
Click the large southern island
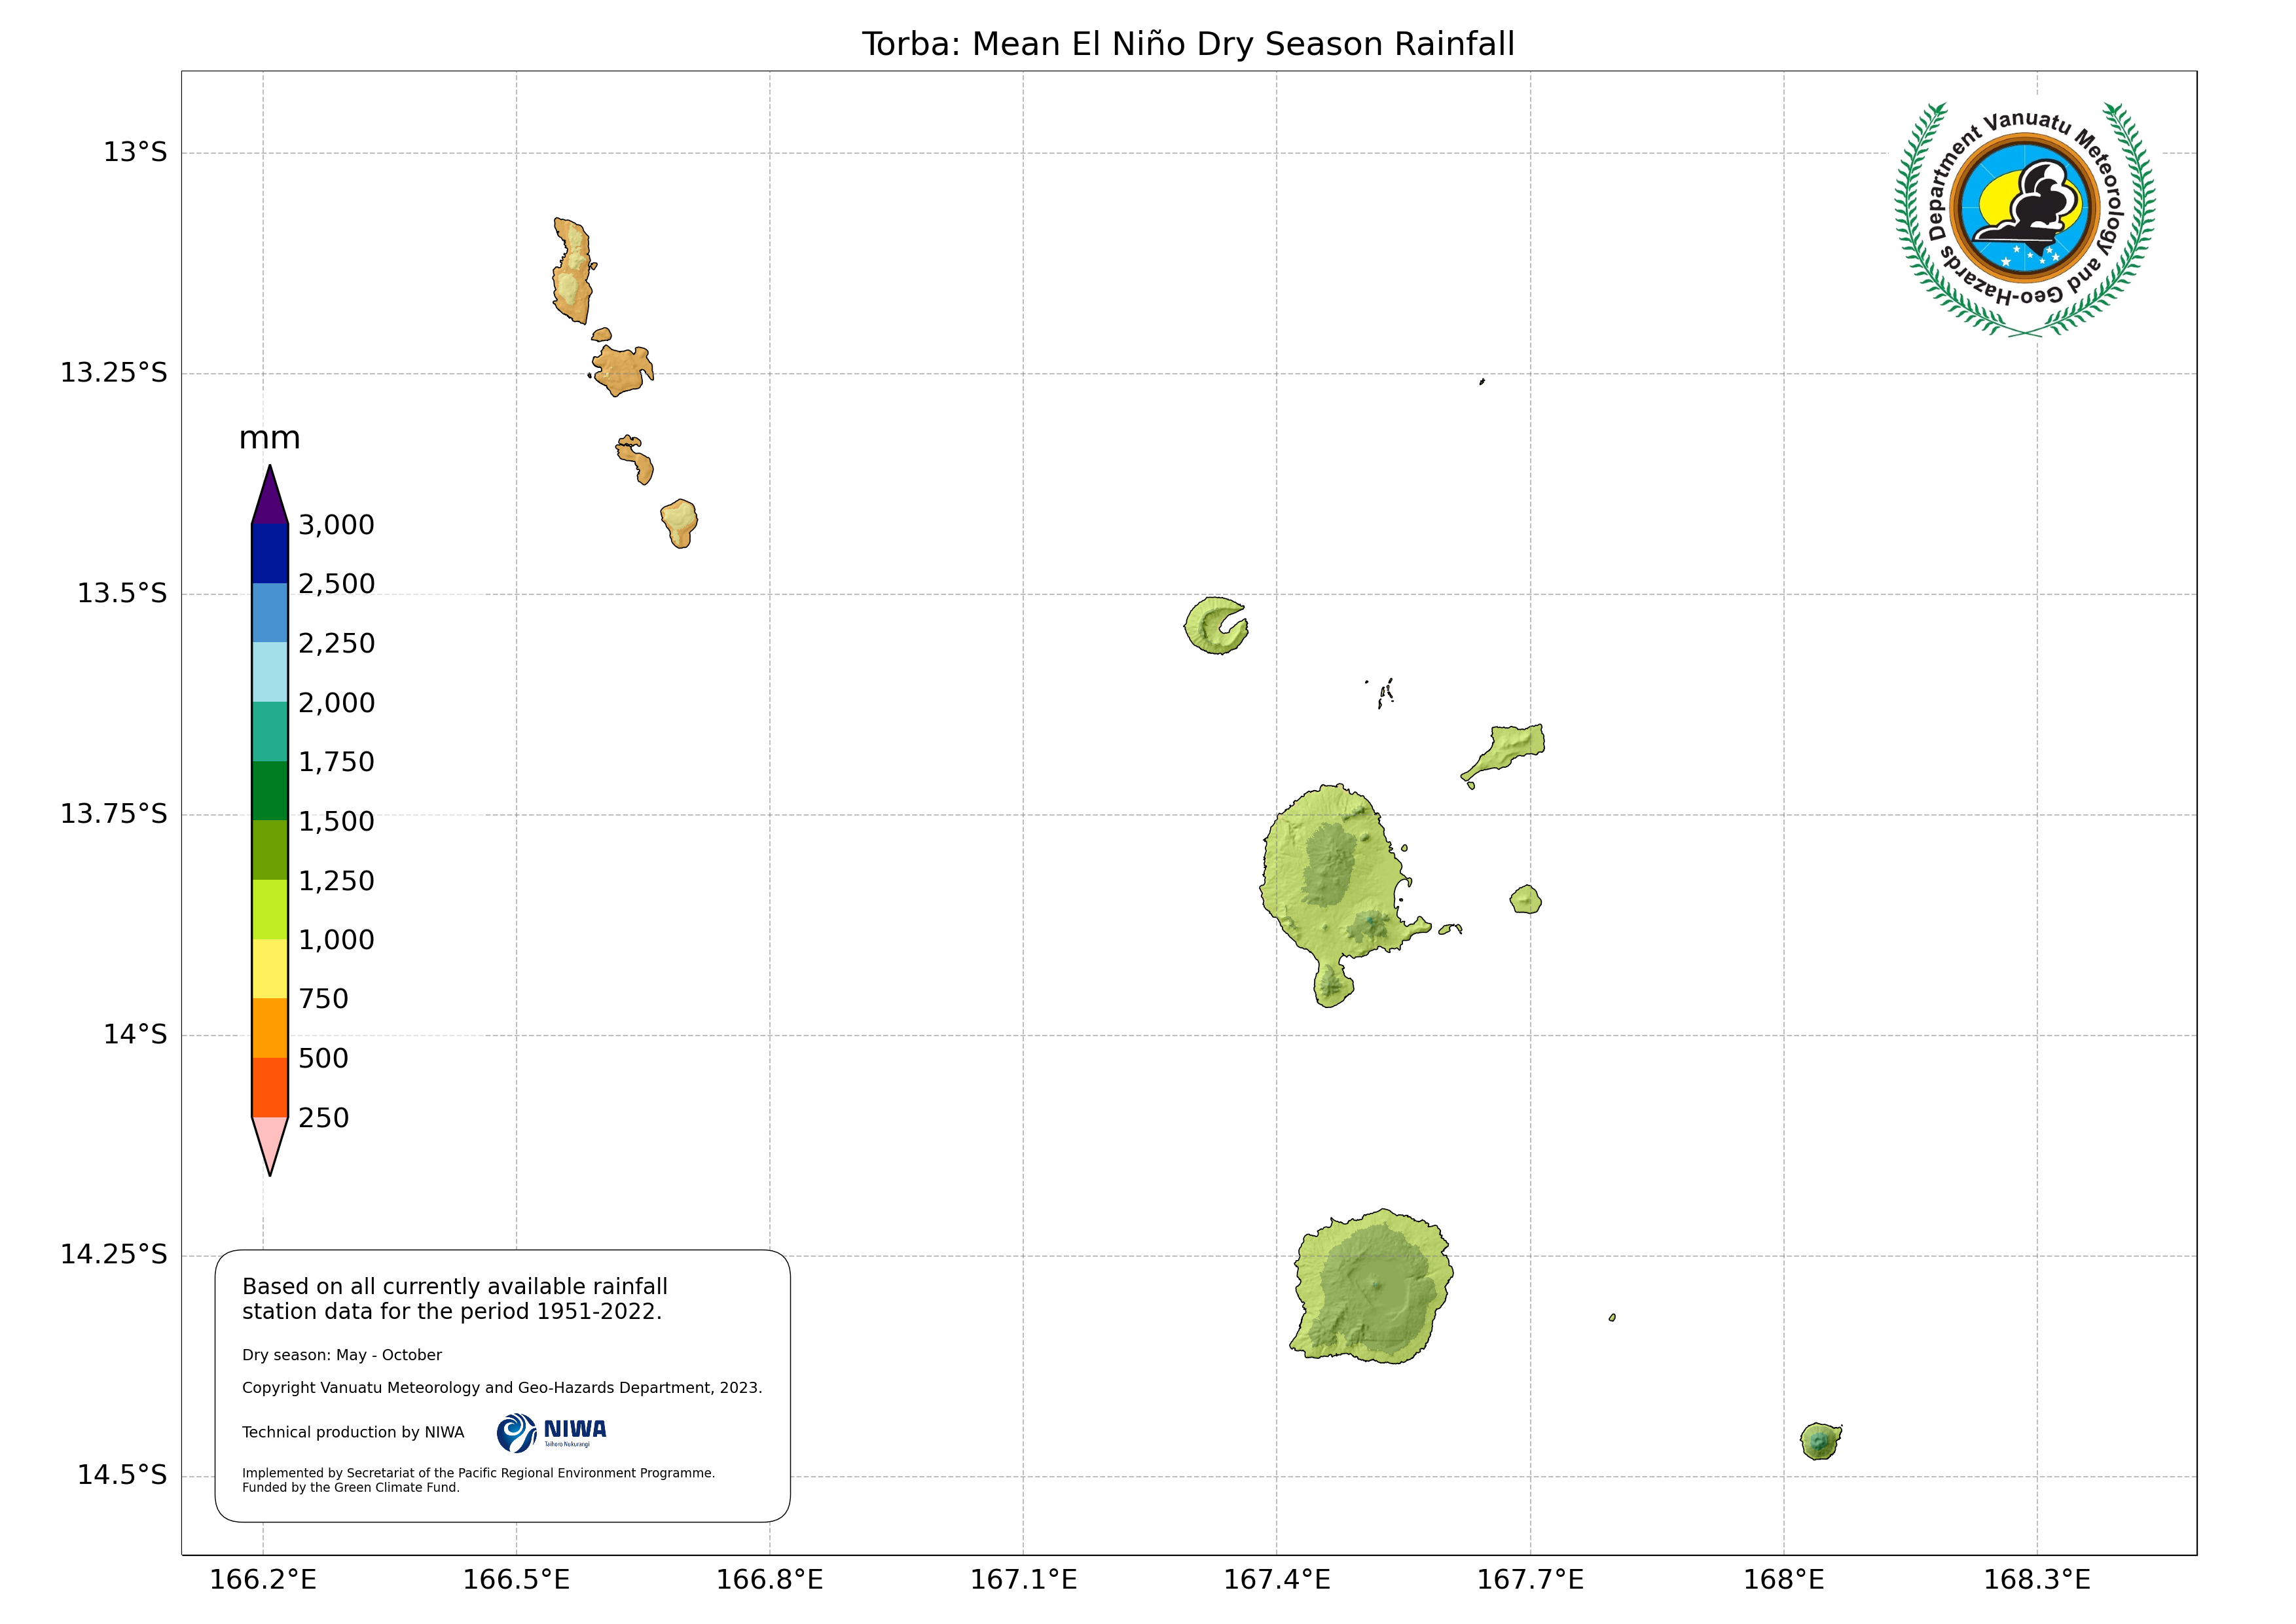click(x=1374, y=1288)
